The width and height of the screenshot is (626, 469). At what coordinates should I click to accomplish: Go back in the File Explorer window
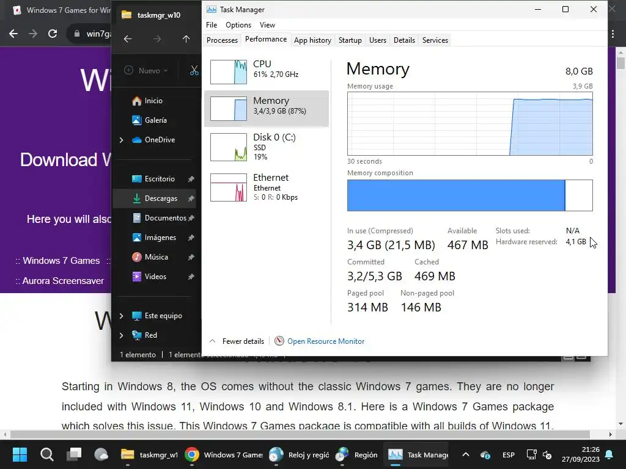pos(128,39)
